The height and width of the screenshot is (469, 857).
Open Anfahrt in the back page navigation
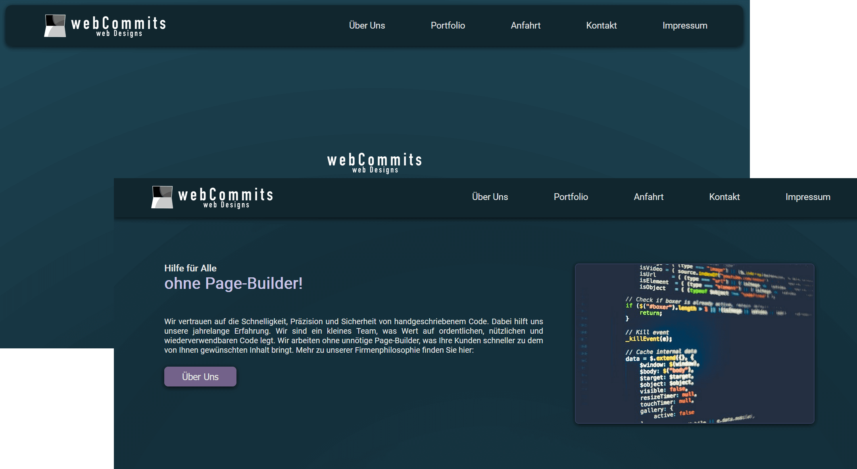526,25
